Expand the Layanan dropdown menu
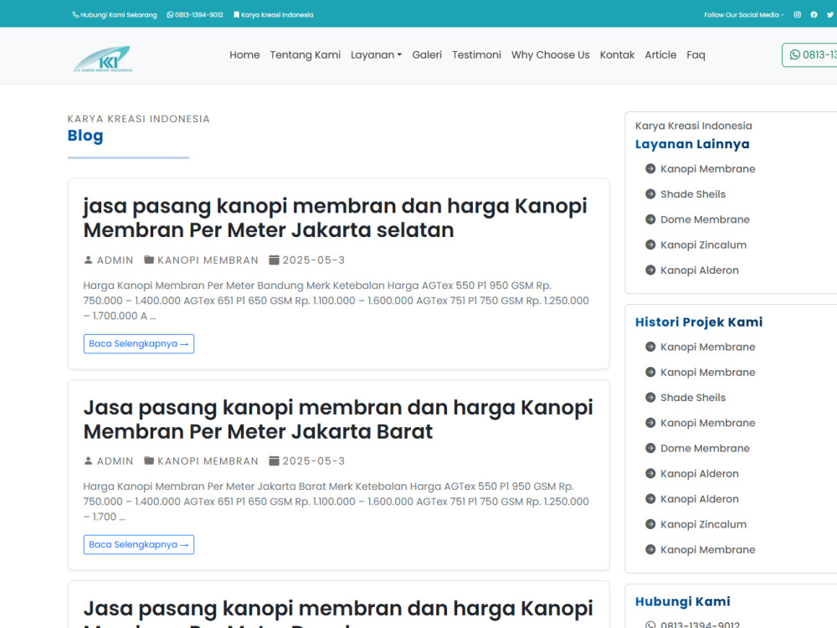The height and width of the screenshot is (628, 837). (376, 54)
